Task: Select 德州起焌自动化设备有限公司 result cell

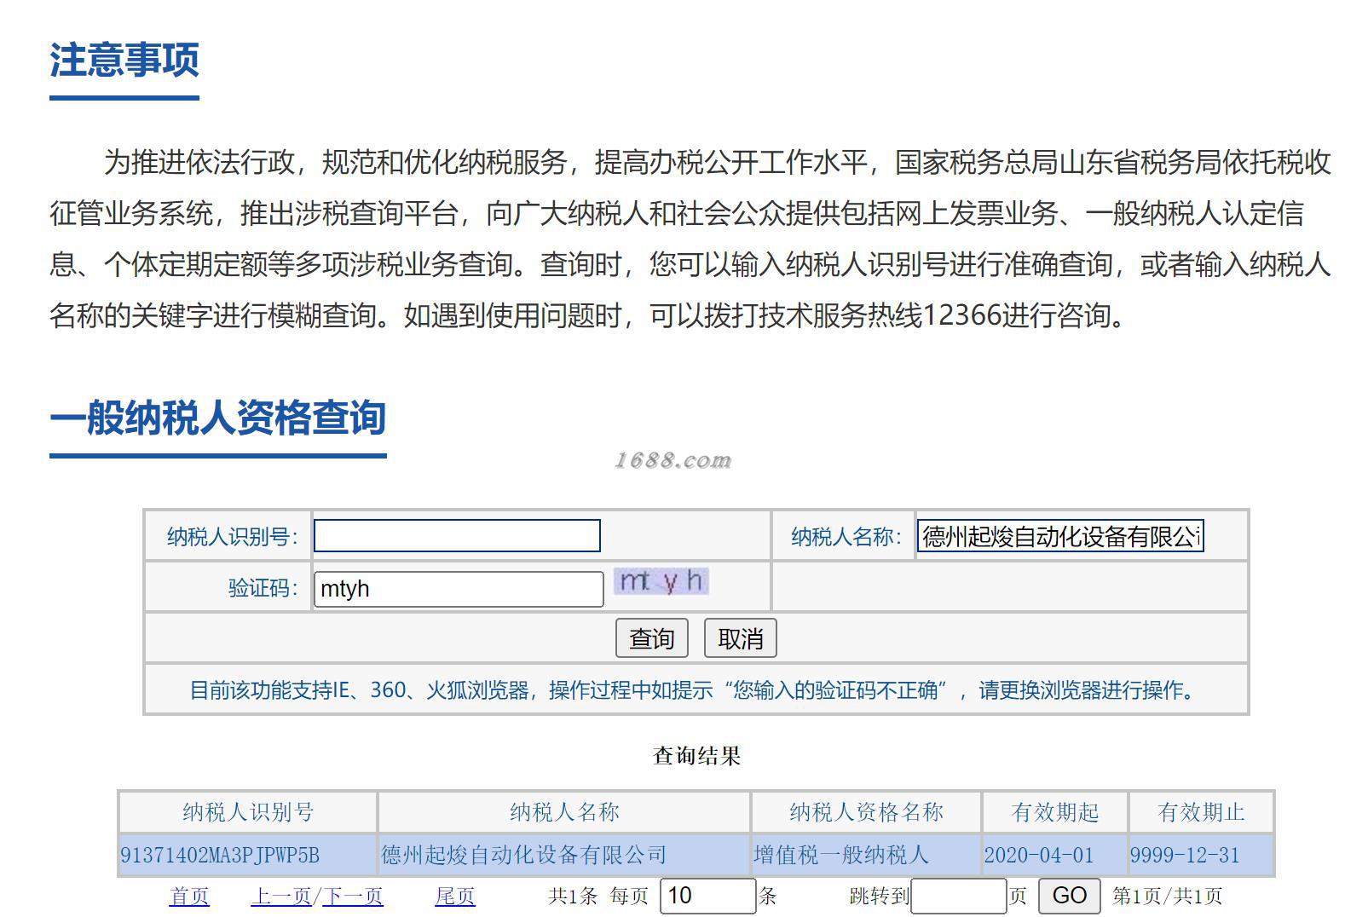Action: pos(564,855)
